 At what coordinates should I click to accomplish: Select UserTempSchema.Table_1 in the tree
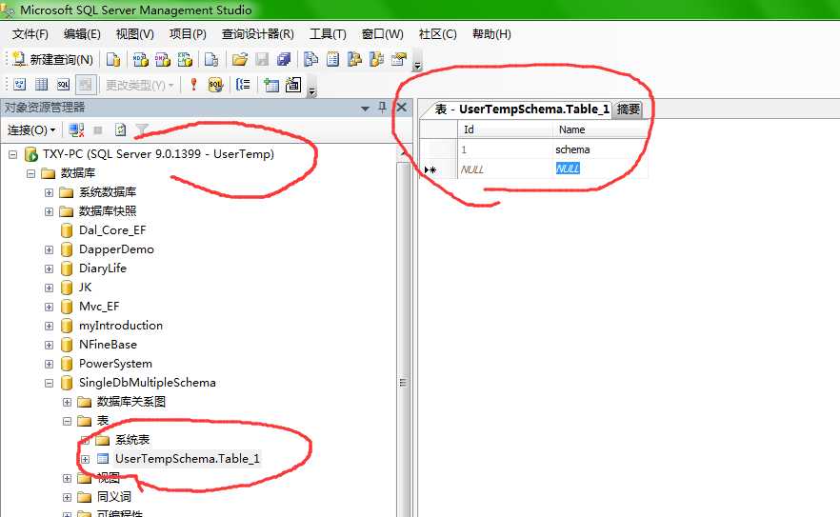[x=187, y=459]
